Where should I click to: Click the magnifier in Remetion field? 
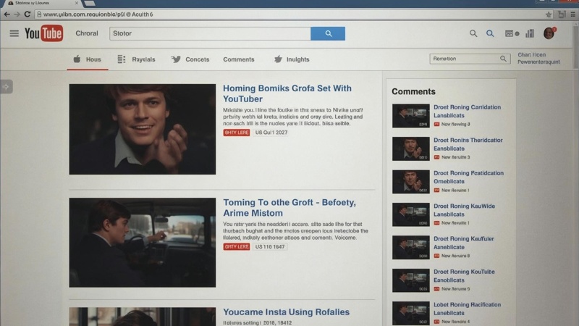503,59
